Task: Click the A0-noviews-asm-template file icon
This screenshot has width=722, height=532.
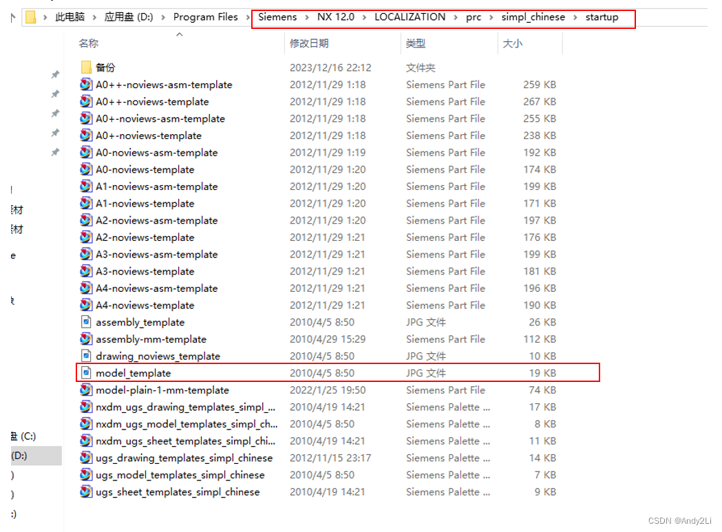Action: 85,153
